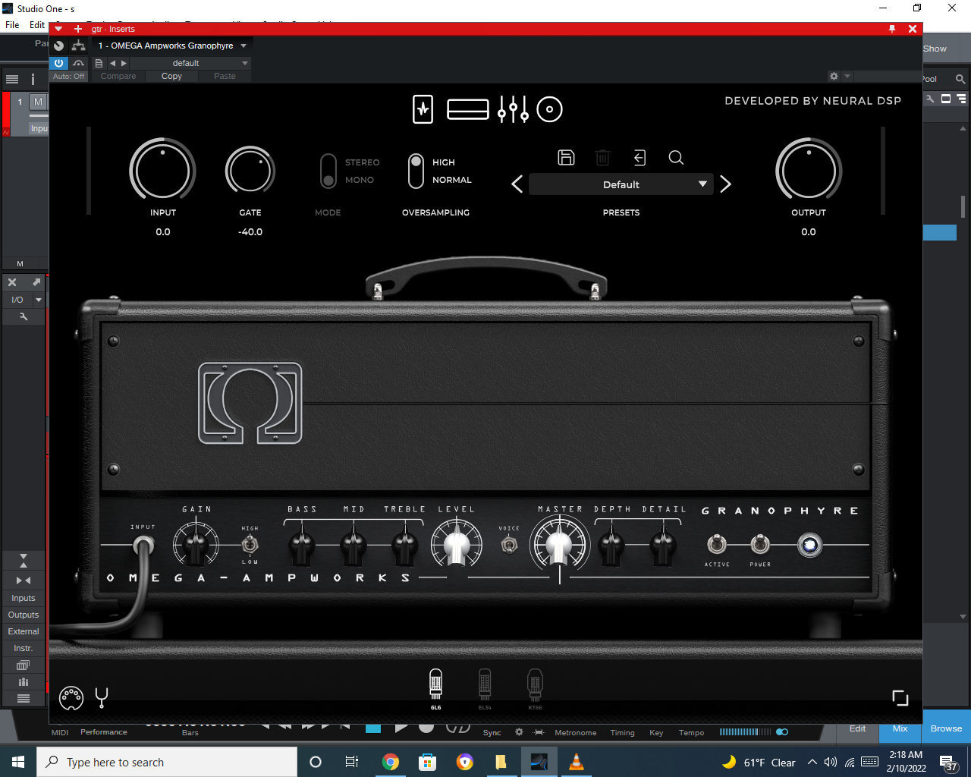Click the Studio One routing editor icon
The image size is (971, 777).
coord(78,46)
